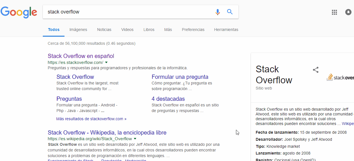Click the blue magnifying glass search icon

pyautogui.click(x=230, y=12)
